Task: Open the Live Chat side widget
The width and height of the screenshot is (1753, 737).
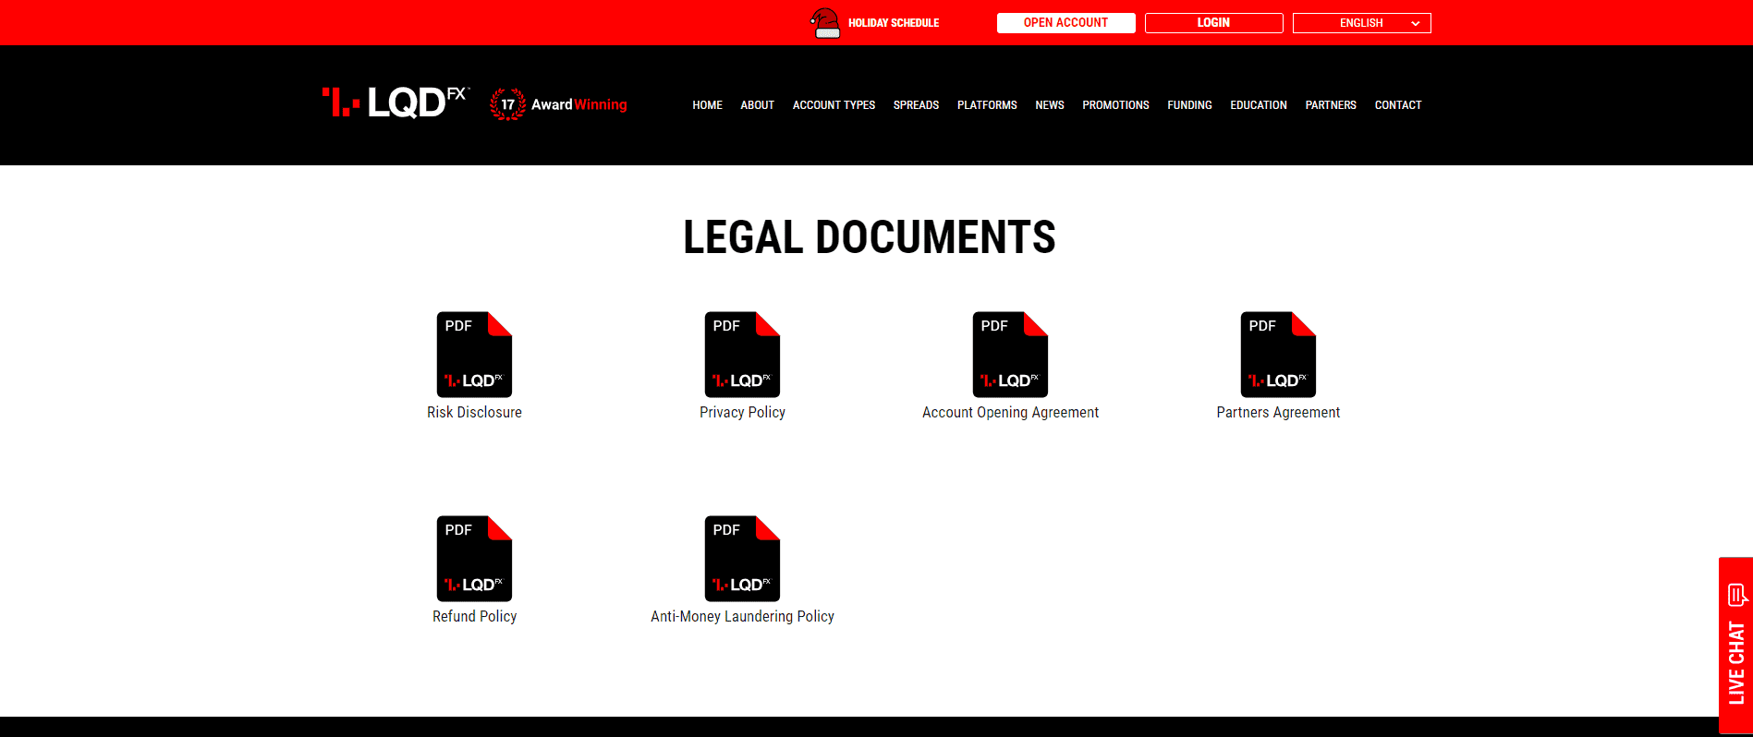Action: tap(1735, 646)
